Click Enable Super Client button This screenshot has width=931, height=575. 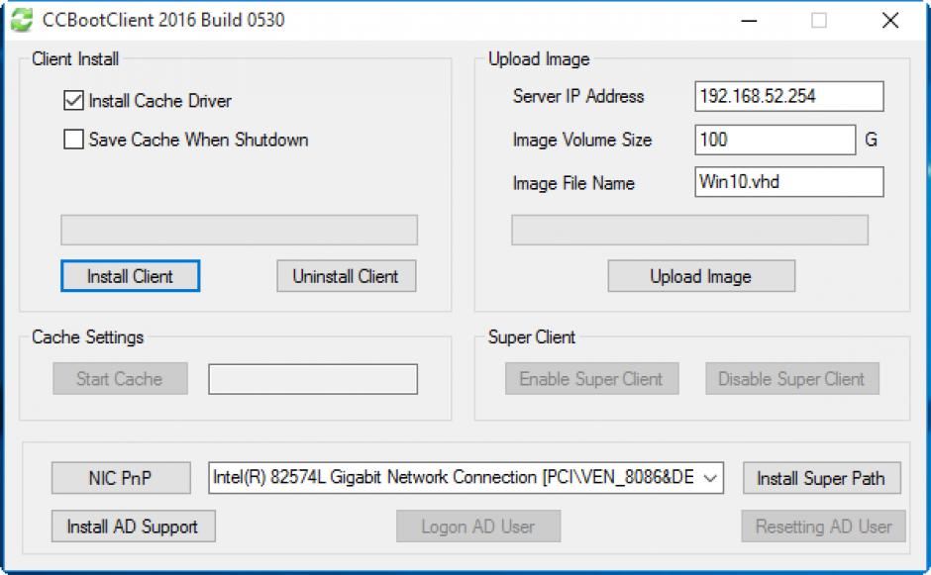click(x=591, y=379)
